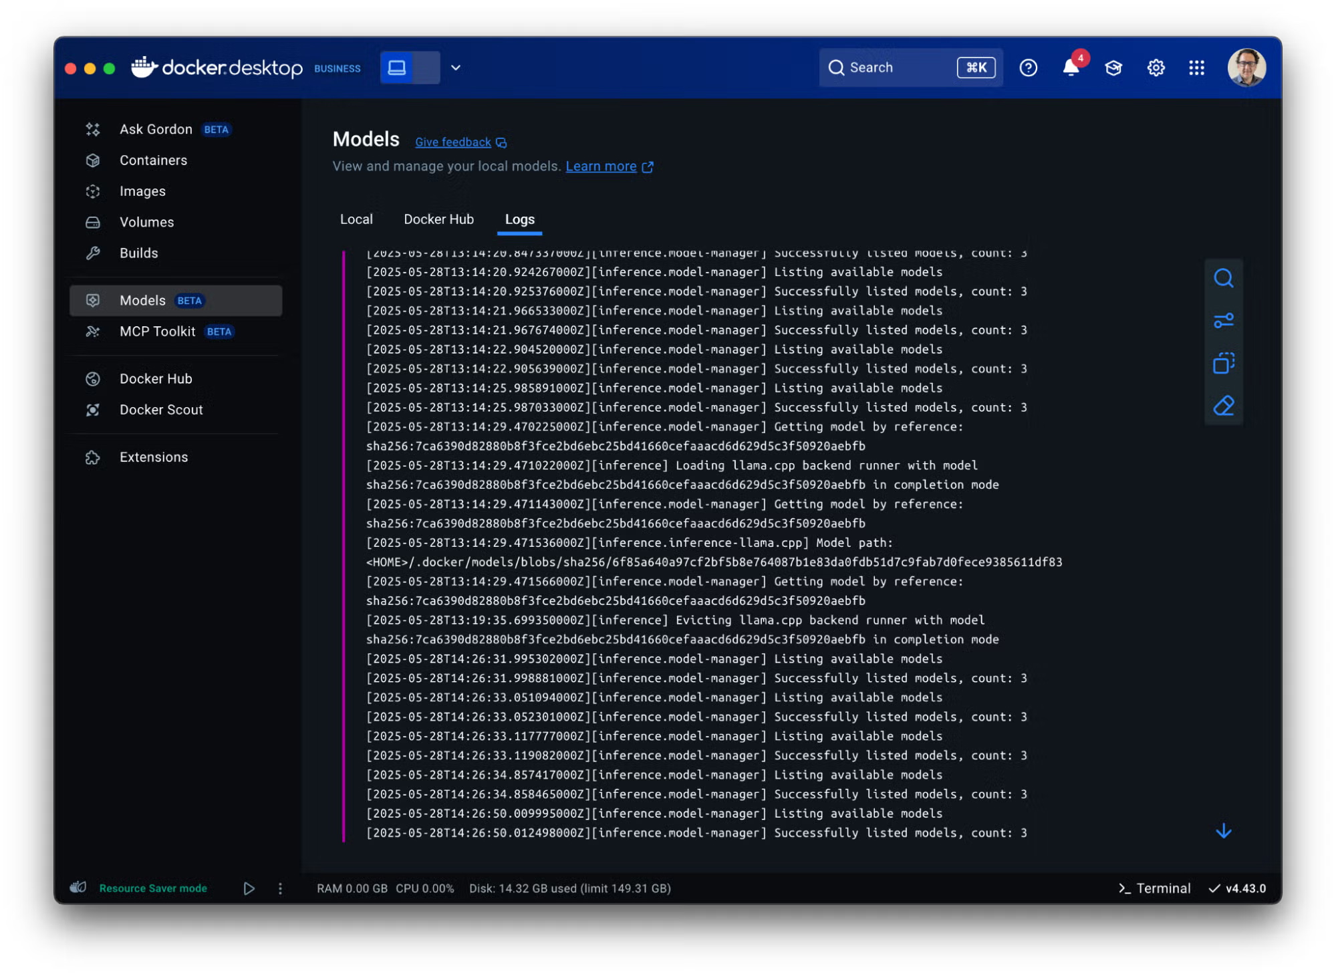Viewport: 1336px width, 976px height.
Task: Jump to bottom of logs arrow
Action: (x=1223, y=831)
